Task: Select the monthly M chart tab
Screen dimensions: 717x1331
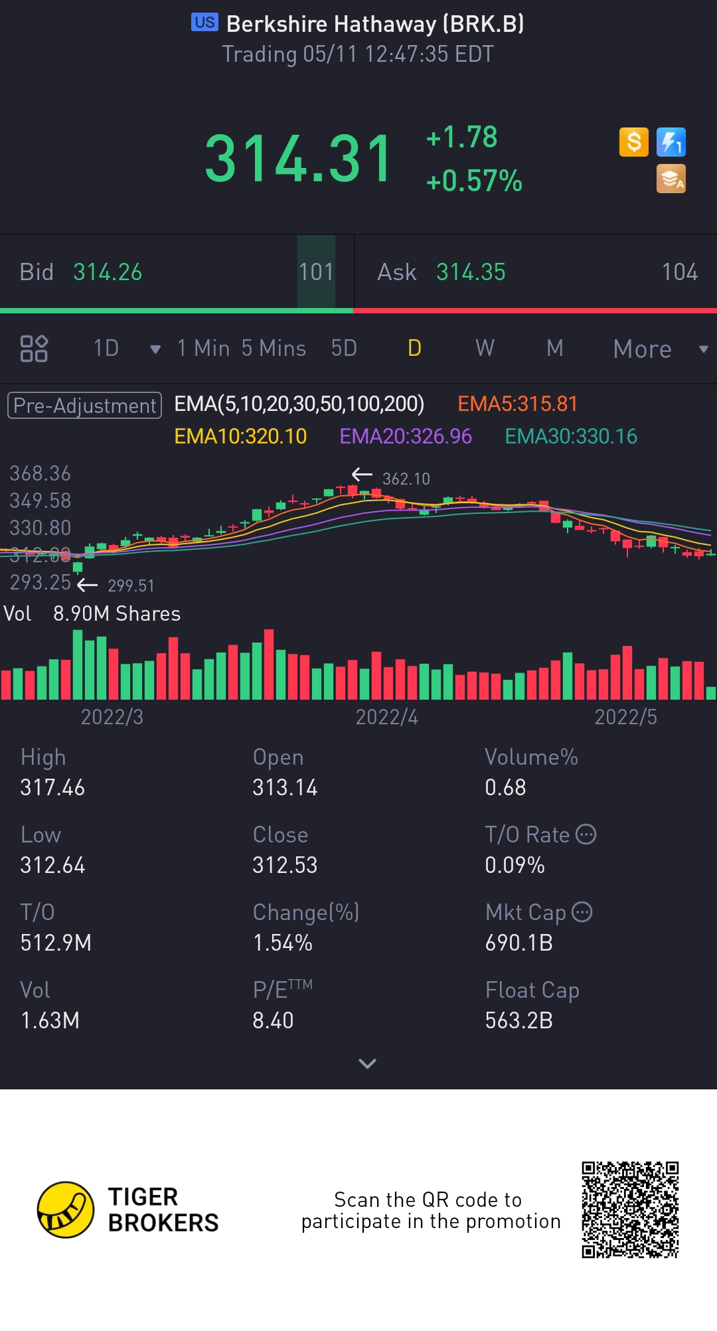Action: (x=555, y=348)
